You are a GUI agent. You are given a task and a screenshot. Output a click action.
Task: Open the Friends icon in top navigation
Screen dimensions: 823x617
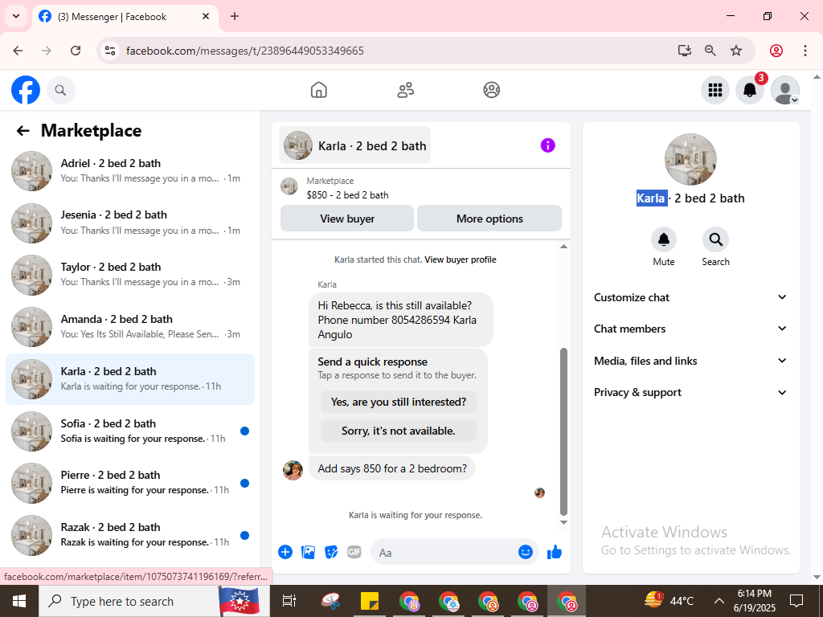pyautogui.click(x=405, y=90)
